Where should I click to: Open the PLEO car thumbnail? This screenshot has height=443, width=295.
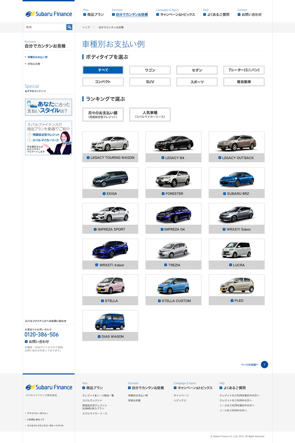tap(237, 290)
